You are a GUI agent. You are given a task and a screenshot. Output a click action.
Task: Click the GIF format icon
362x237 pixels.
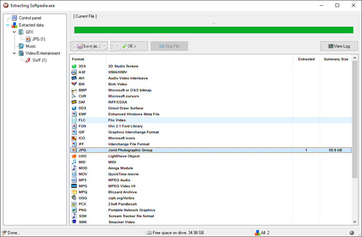point(74,132)
